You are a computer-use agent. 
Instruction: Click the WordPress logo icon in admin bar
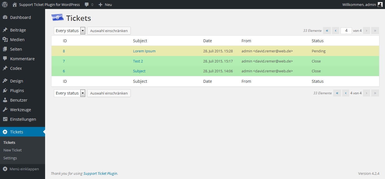(5, 5)
